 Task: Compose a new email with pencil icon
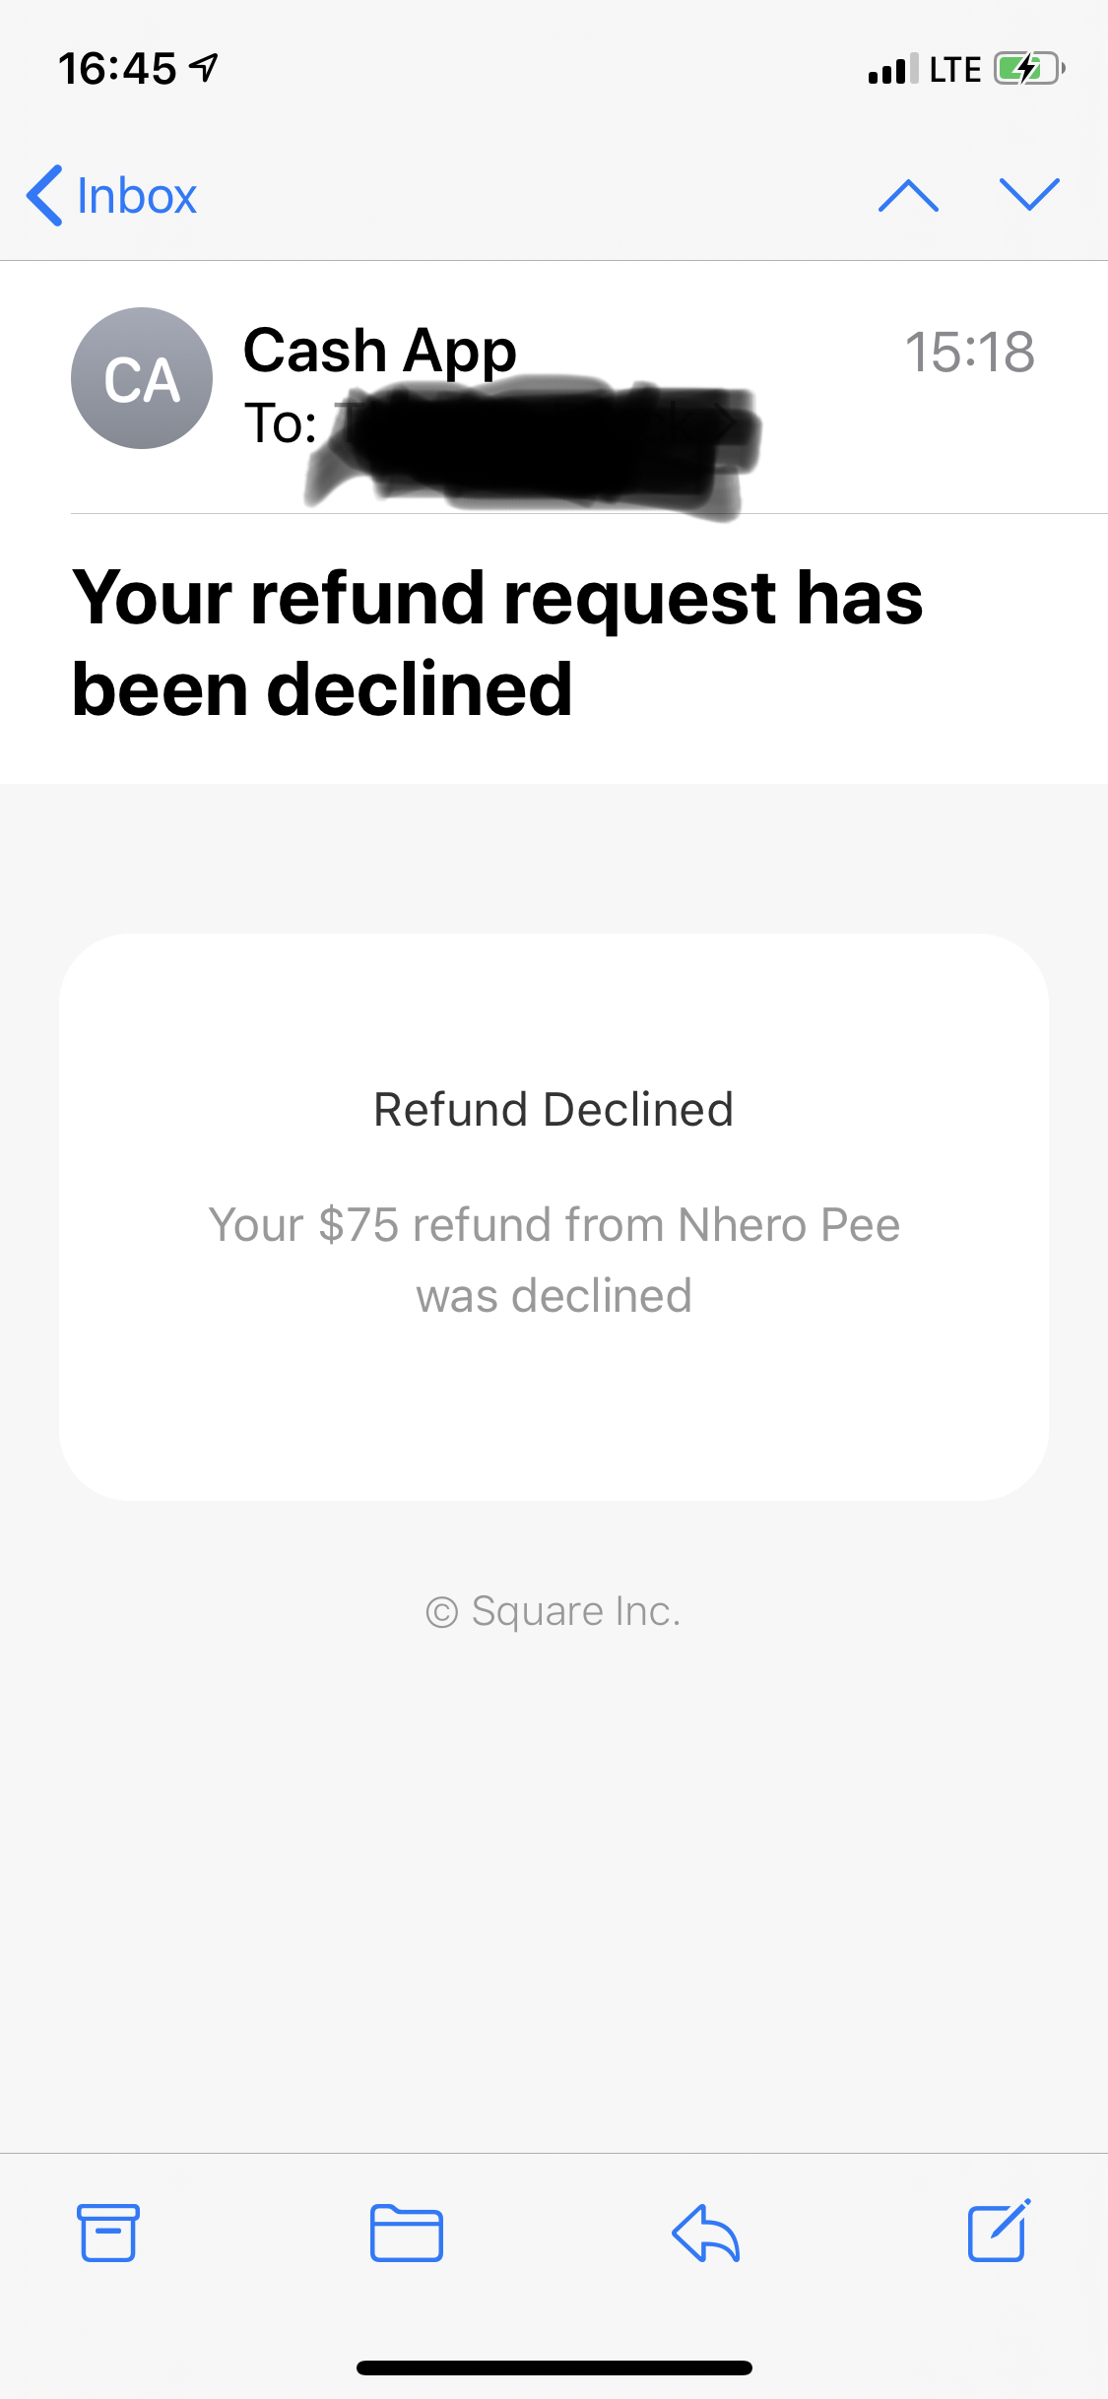pos(1000,2231)
